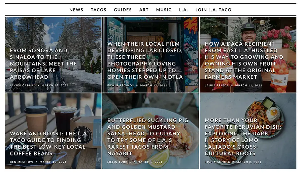
Task: View author Erwin Recinos's page
Action: 121,85
